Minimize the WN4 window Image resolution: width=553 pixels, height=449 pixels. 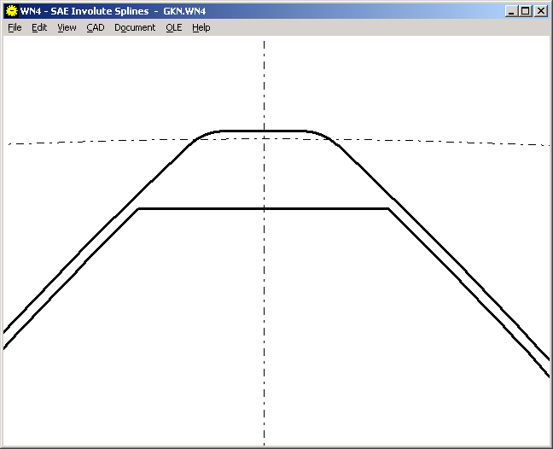pos(512,11)
